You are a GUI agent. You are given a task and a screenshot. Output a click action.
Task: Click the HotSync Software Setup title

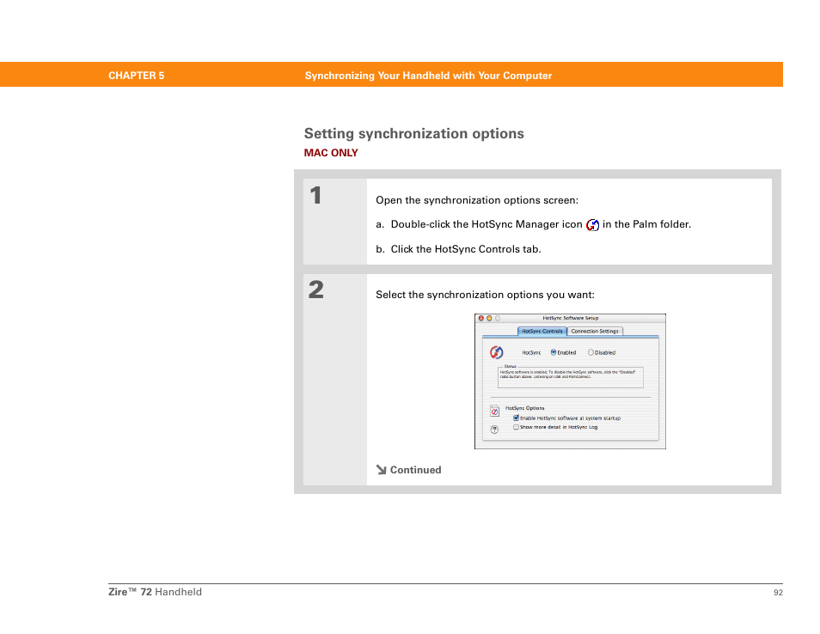point(570,318)
